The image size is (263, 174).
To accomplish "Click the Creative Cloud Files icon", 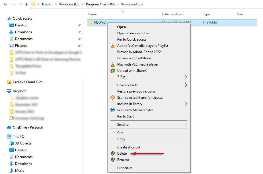I will pos(9,82).
